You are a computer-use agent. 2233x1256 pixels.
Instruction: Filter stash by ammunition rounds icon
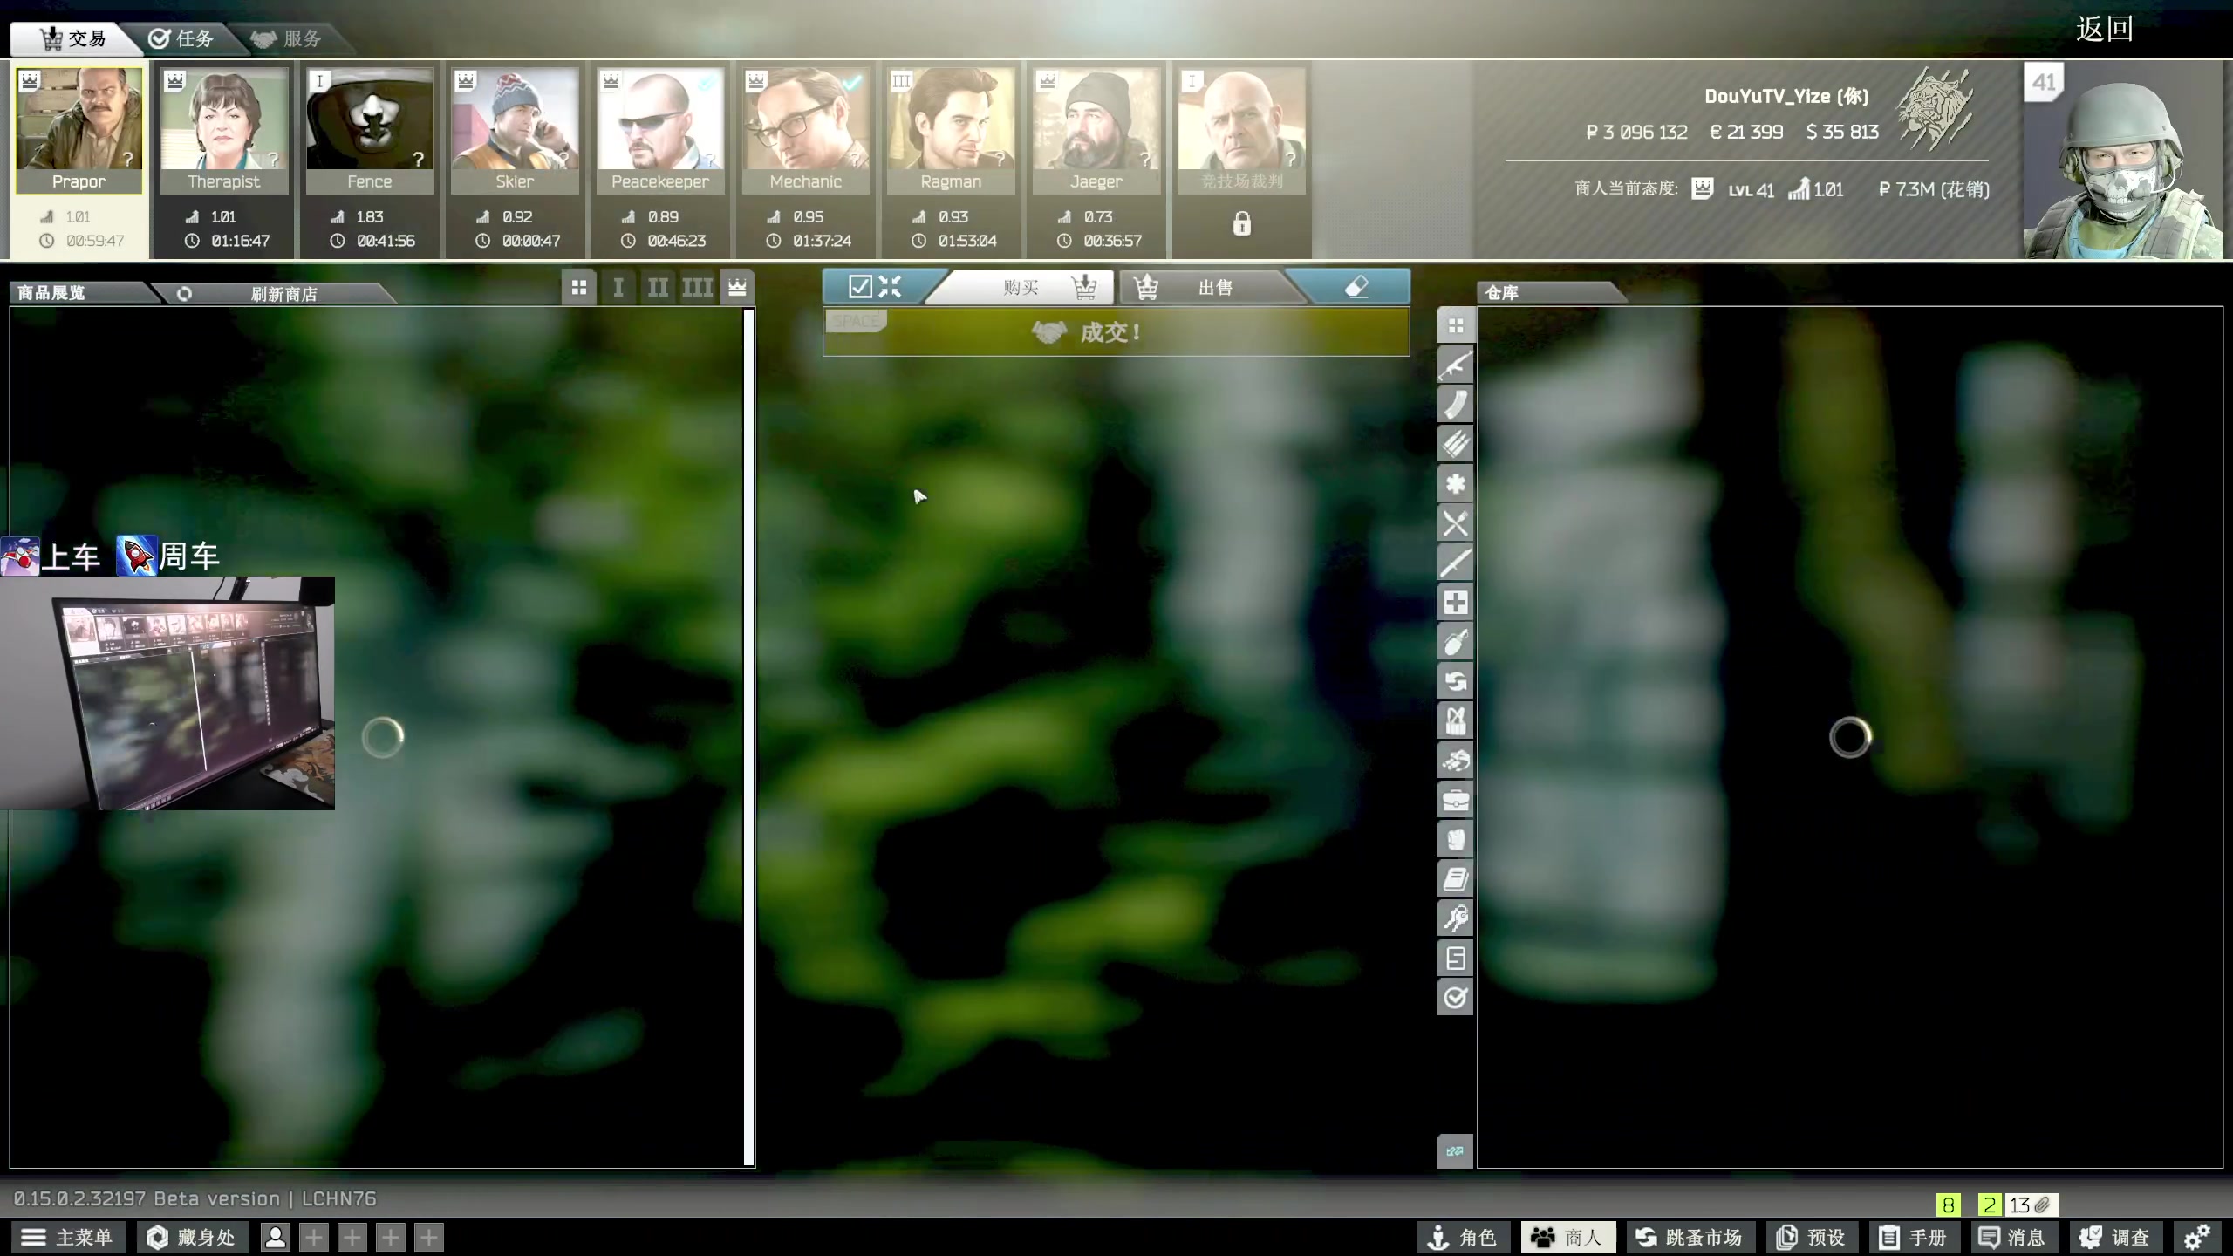tap(1455, 444)
